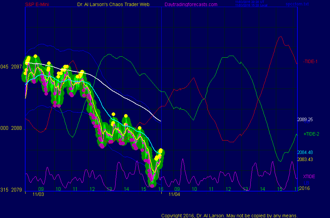The width and height of the screenshot is (330, 218).
Task: Click the "315 2079" price axis label
Action: point(11,190)
